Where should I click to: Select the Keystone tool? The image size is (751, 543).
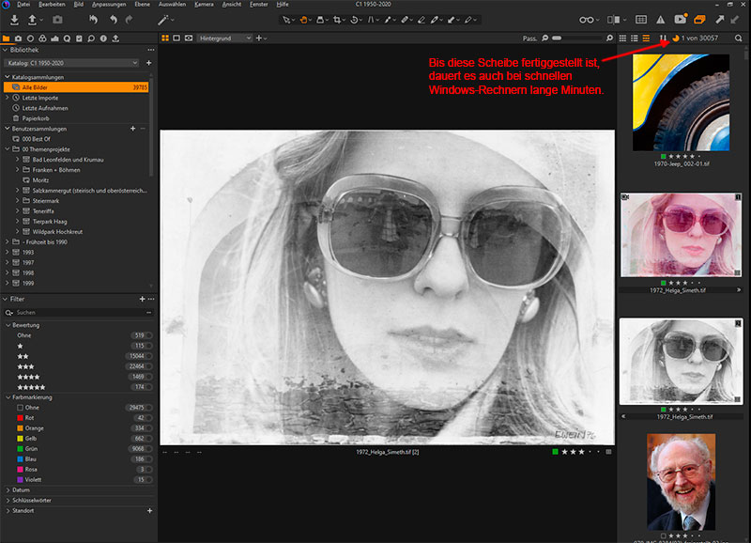pos(371,20)
